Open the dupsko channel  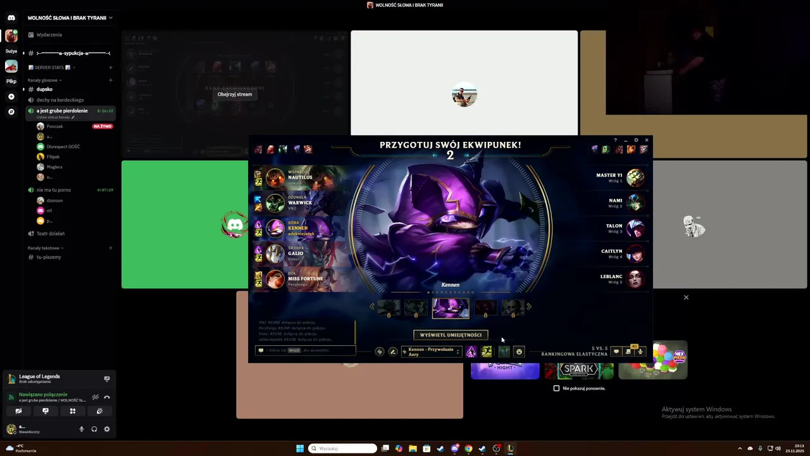point(70,89)
